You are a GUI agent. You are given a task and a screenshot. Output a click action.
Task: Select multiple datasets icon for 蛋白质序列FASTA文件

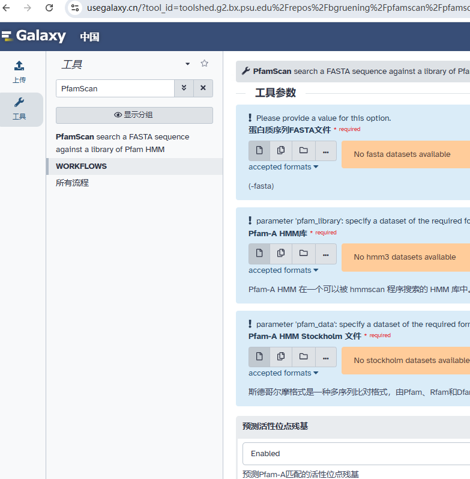point(281,151)
